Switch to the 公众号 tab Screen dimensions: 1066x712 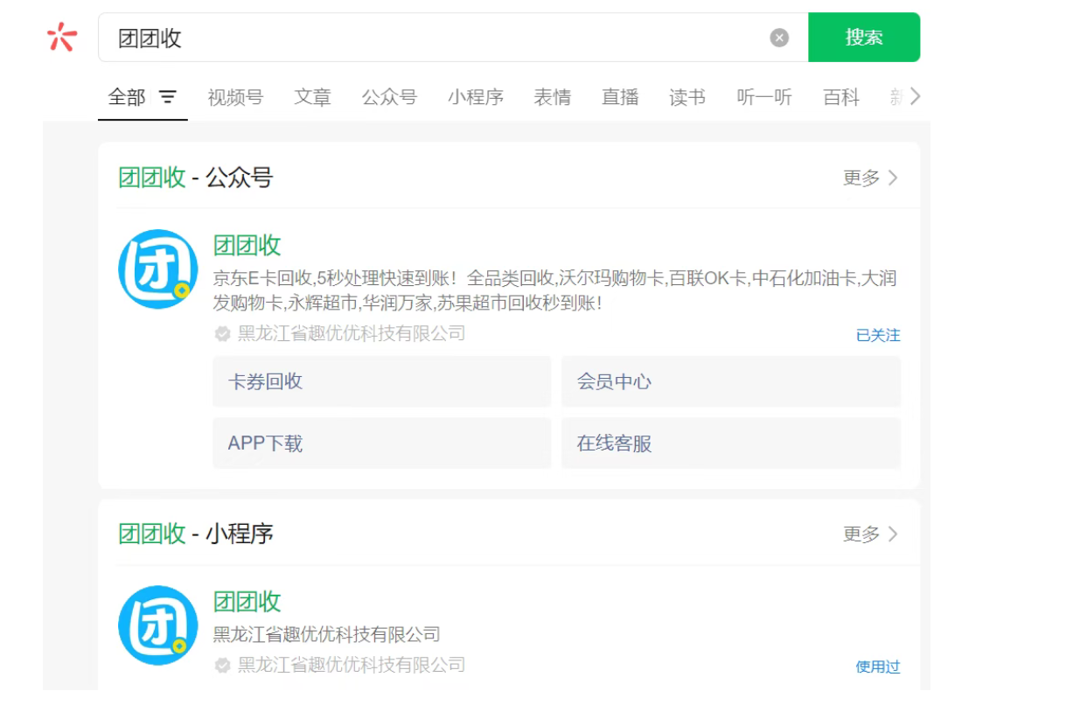389,97
